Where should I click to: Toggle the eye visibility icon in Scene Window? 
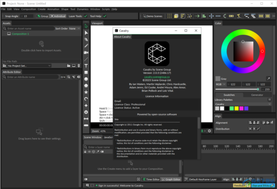(x=90, y=152)
